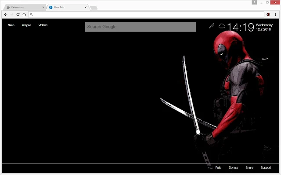Click the paintbrush customize icon
The image size is (281, 175).
[x=212, y=26]
